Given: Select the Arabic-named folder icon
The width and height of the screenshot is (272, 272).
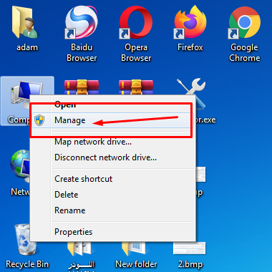Looking at the screenshot, I should click(x=79, y=249).
